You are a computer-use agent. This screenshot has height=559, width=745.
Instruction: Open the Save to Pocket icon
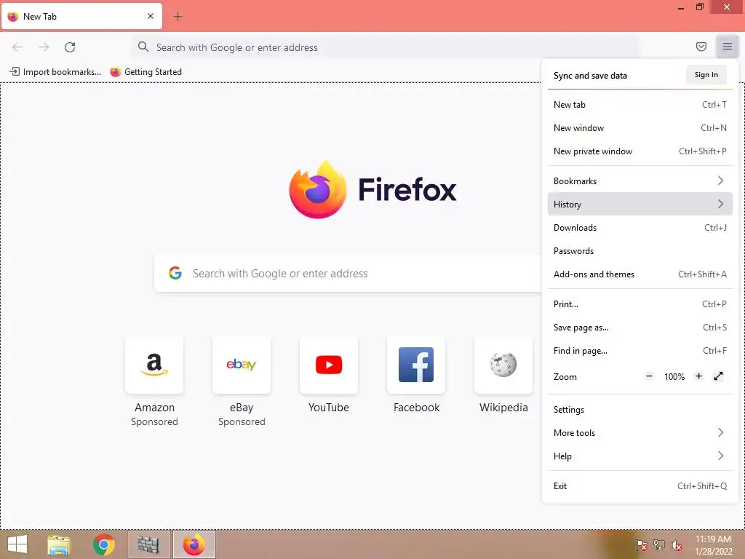(701, 47)
